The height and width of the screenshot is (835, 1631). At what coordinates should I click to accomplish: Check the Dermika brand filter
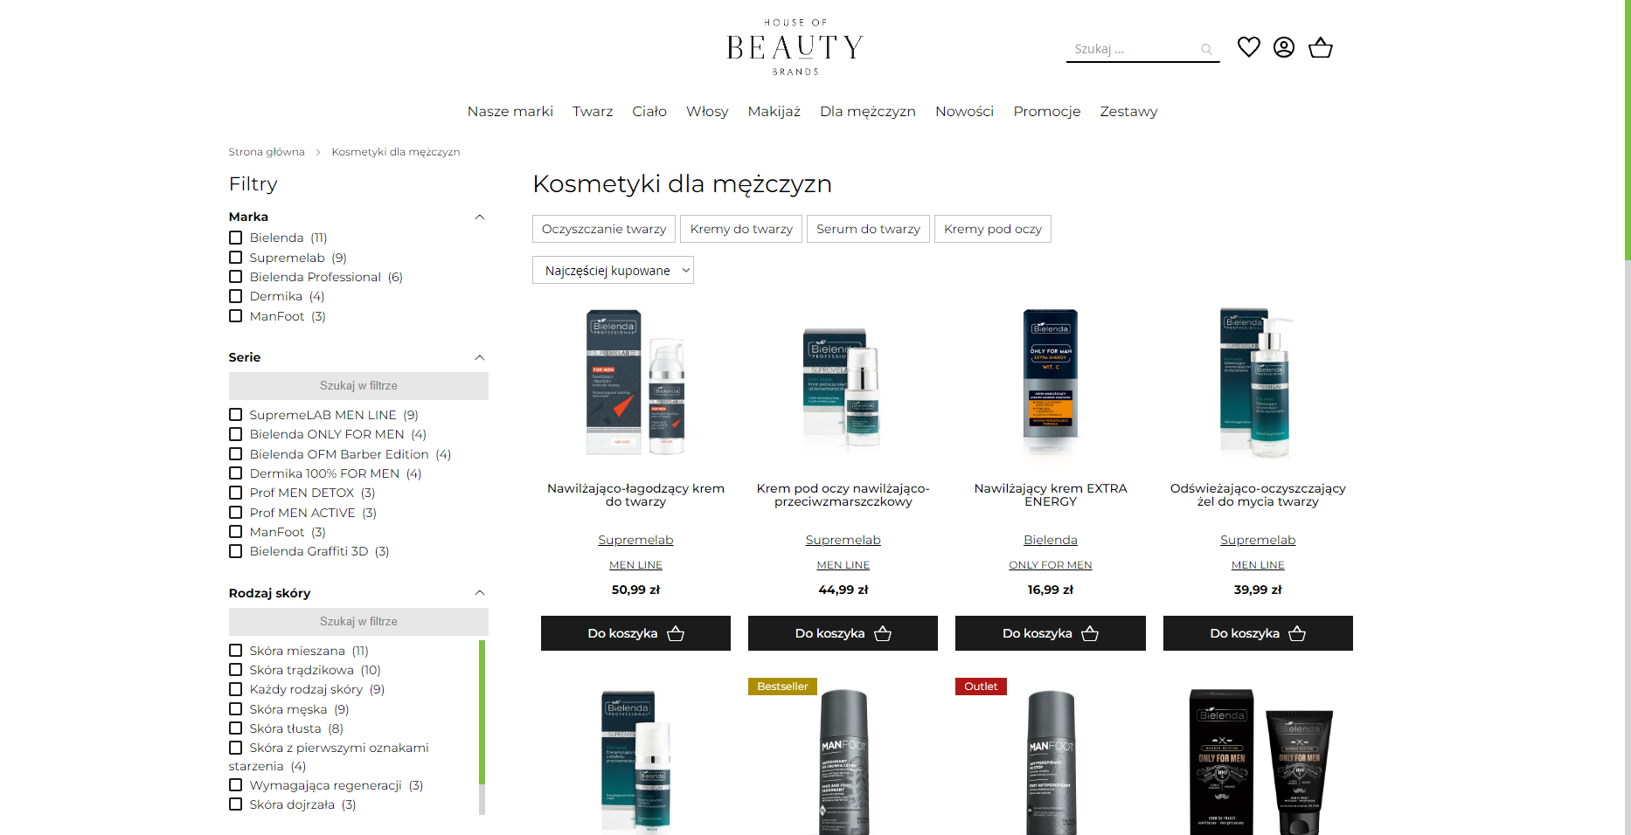pos(236,296)
